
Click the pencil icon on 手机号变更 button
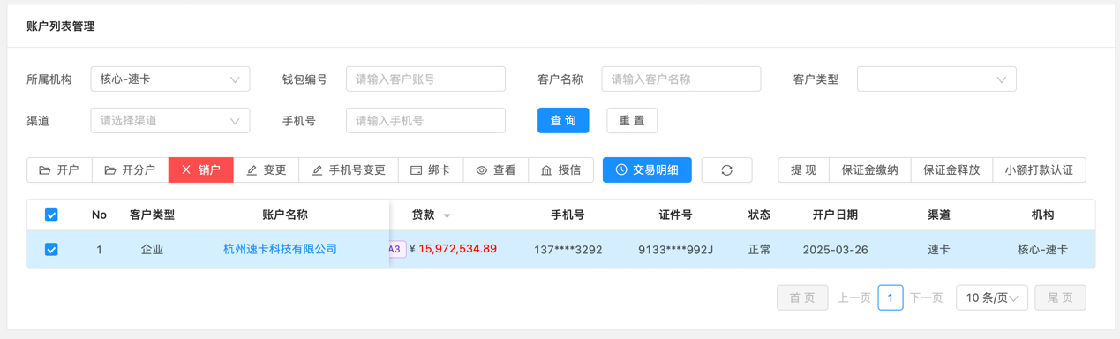pos(317,170)
